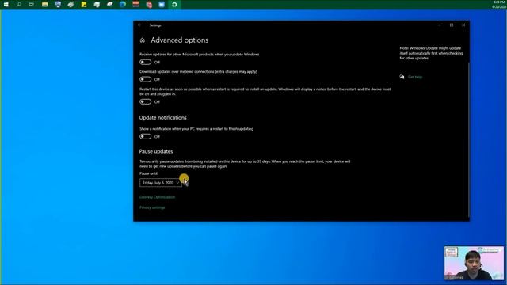Toggle restart device as soon as possible
This screenshot has height=285, width=507.
coord(145,102)
